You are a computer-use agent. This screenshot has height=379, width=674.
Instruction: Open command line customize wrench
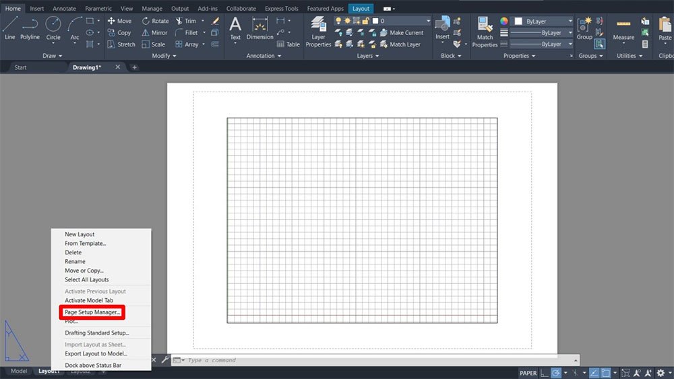[x=165, y=359]
